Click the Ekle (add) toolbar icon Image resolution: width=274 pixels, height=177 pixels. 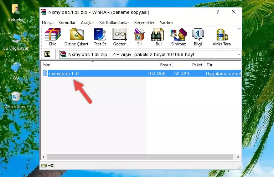(x=53, y=37)
